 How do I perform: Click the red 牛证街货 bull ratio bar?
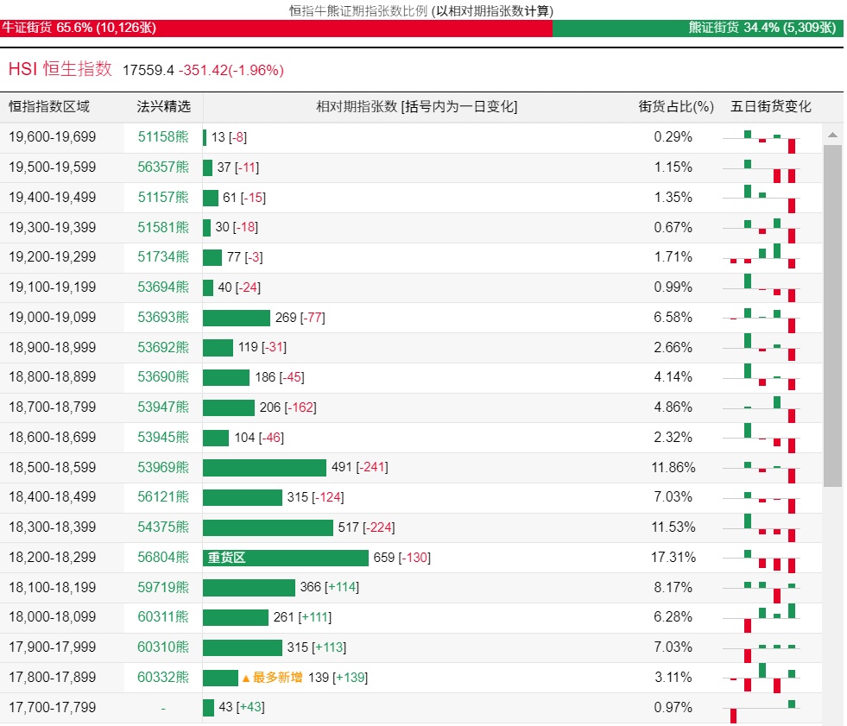coord(275,28)
